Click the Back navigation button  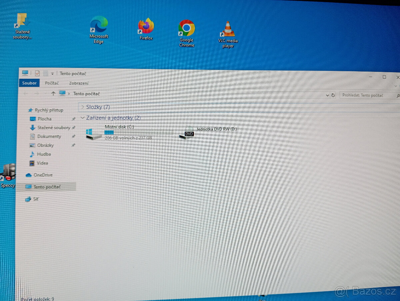point(25,94)
